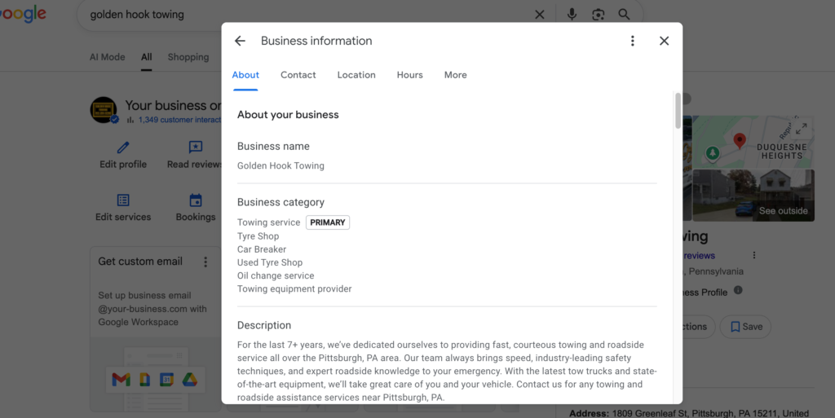Select the More tab
Screen dimensions: 835x418
(455, 75)
